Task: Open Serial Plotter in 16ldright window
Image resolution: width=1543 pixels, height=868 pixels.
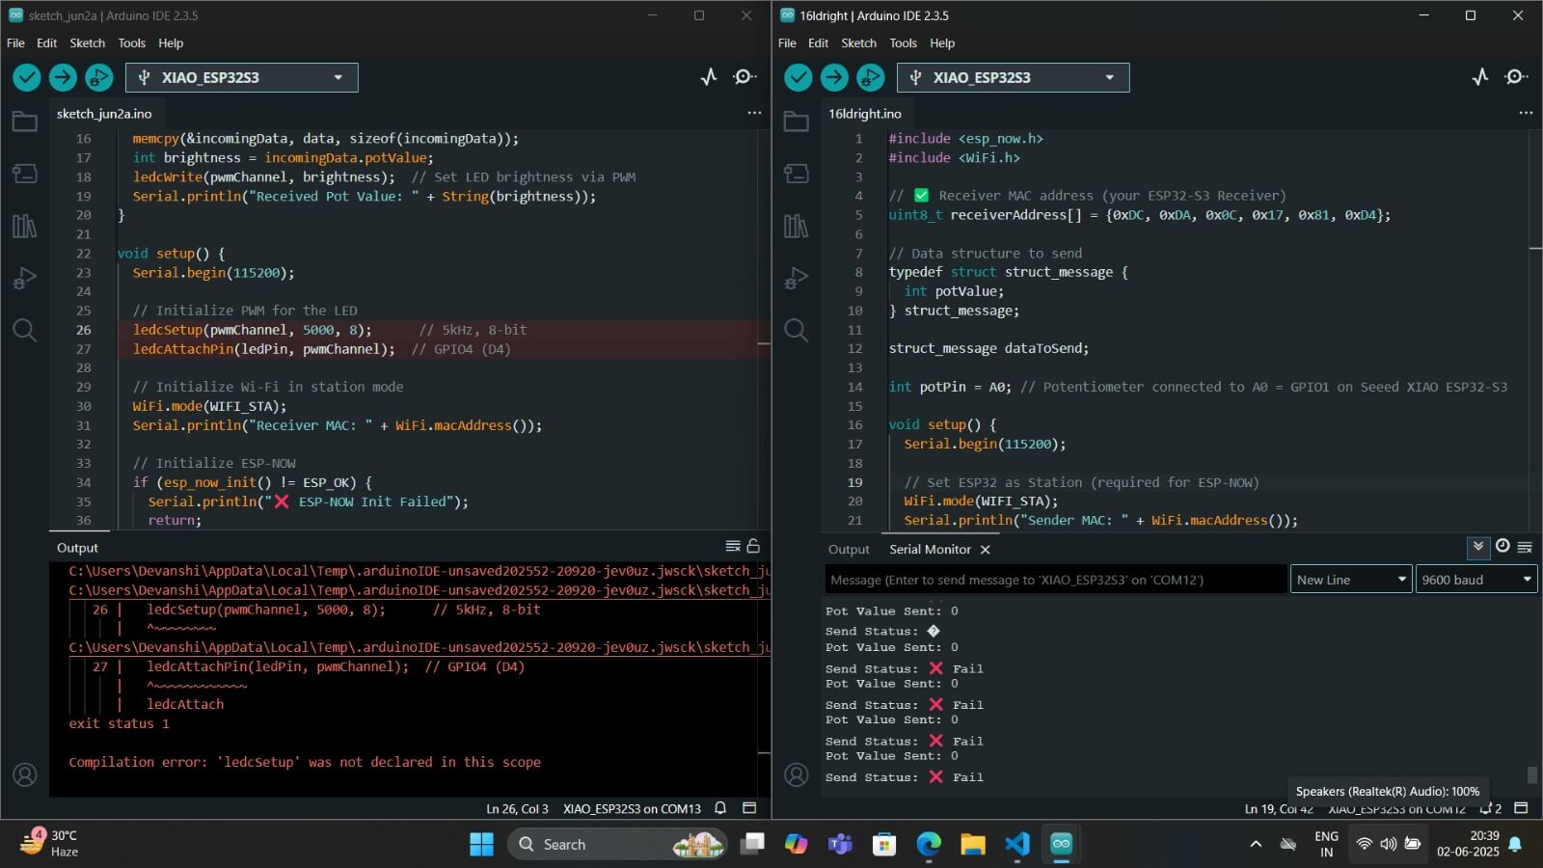Action: tap(1480, 77)
